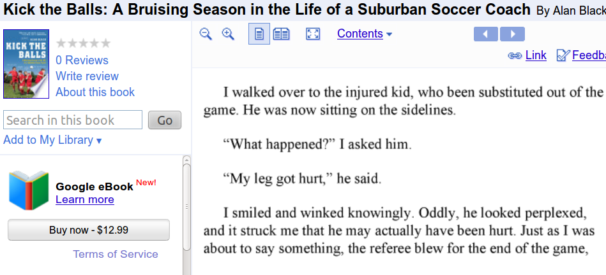Switch to single page view
Screen dimensions: 606x275
(x=259, y=34)
